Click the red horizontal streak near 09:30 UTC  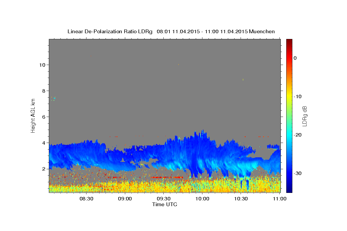[167, 177]
